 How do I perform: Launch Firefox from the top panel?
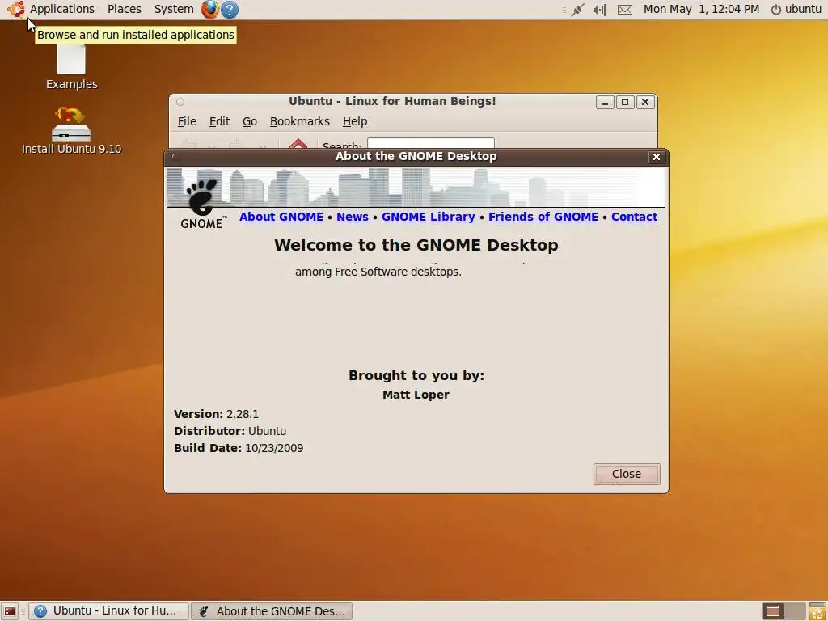click(x=209, y=9)
